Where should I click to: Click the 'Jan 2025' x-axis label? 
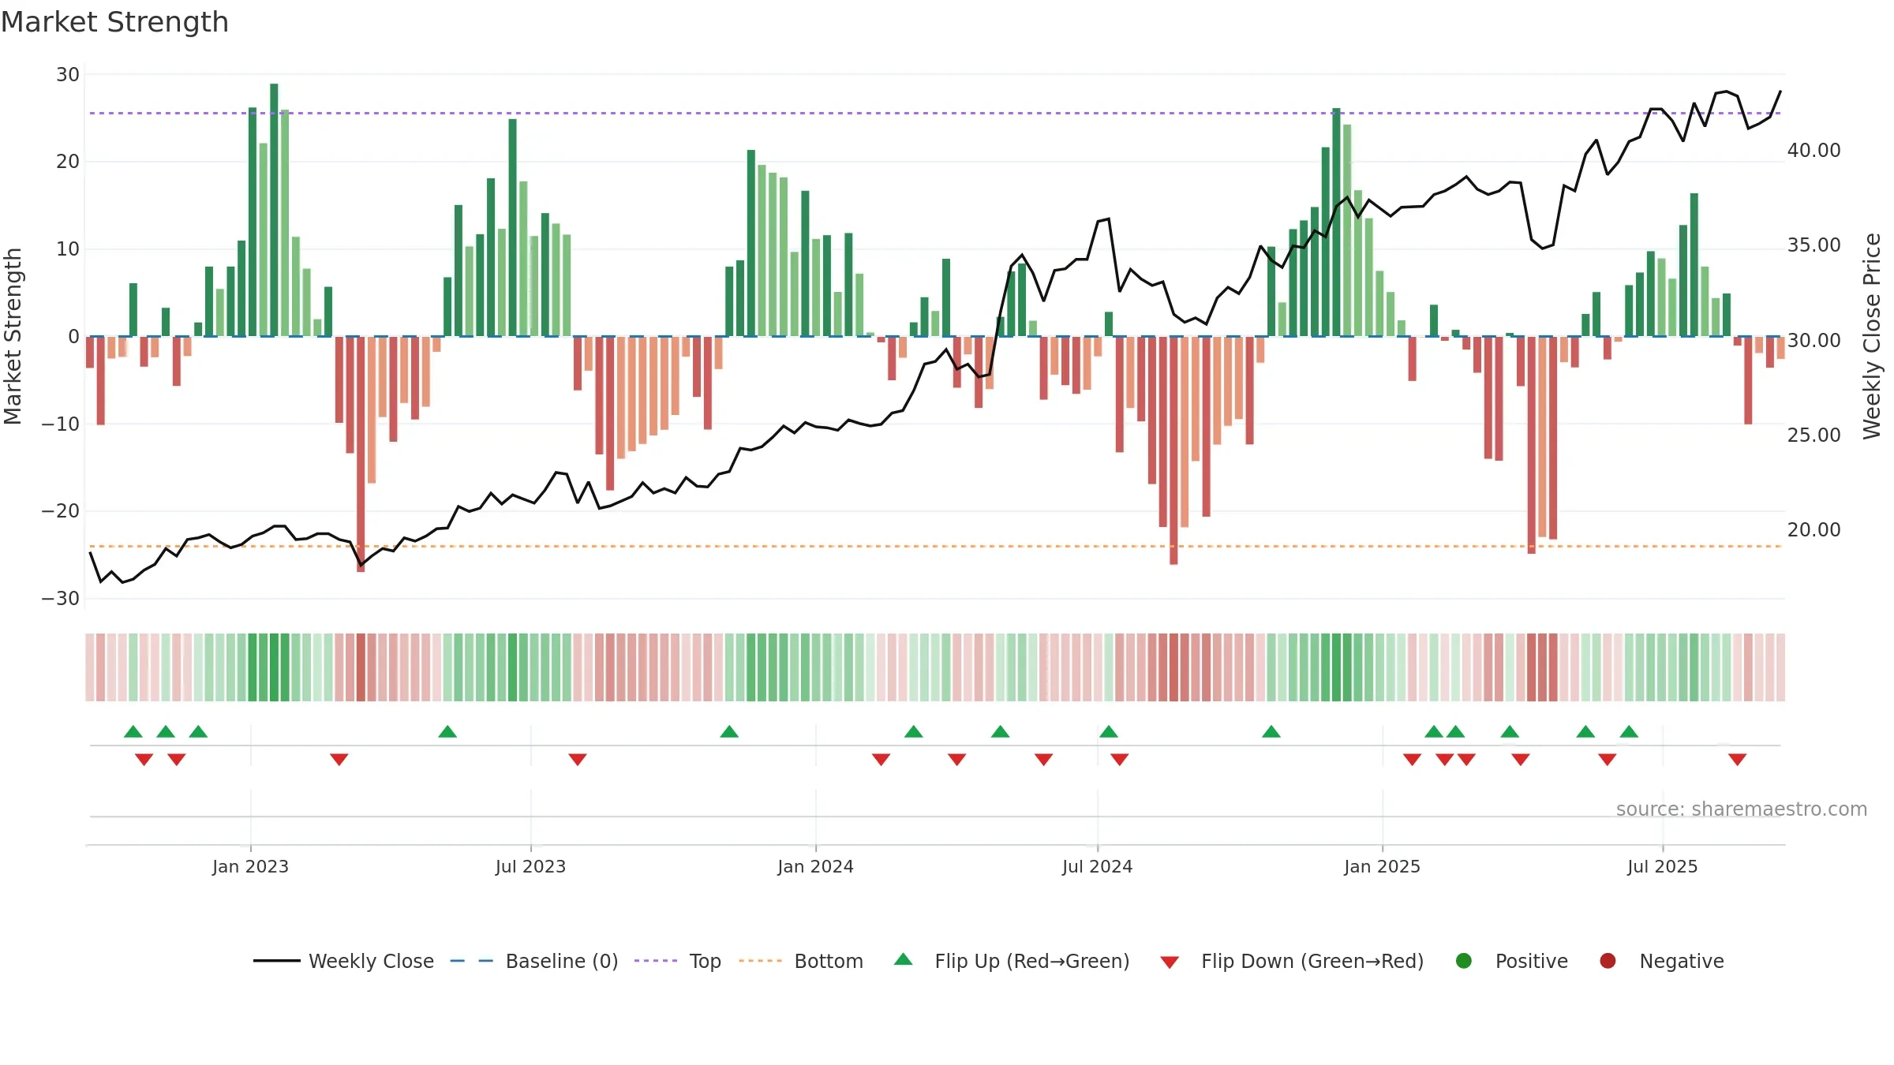(1382, 866)
